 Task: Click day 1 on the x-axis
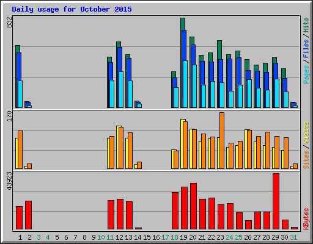coord(20,237)
